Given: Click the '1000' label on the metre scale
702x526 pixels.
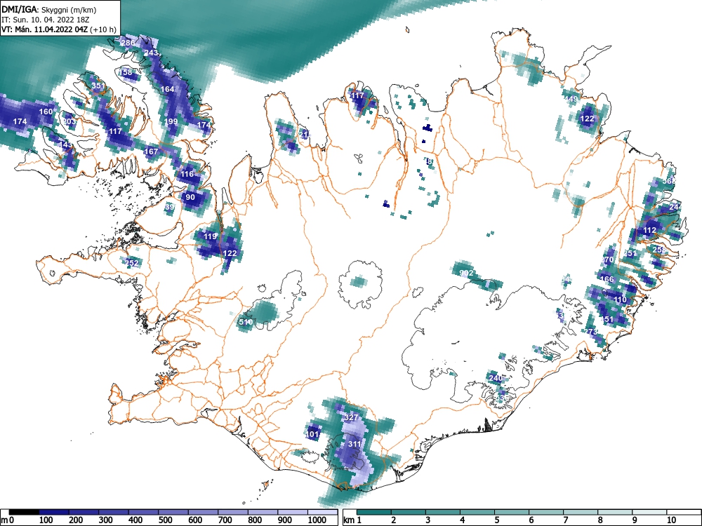Looking at the screenshot, I should tap(317, 520).
